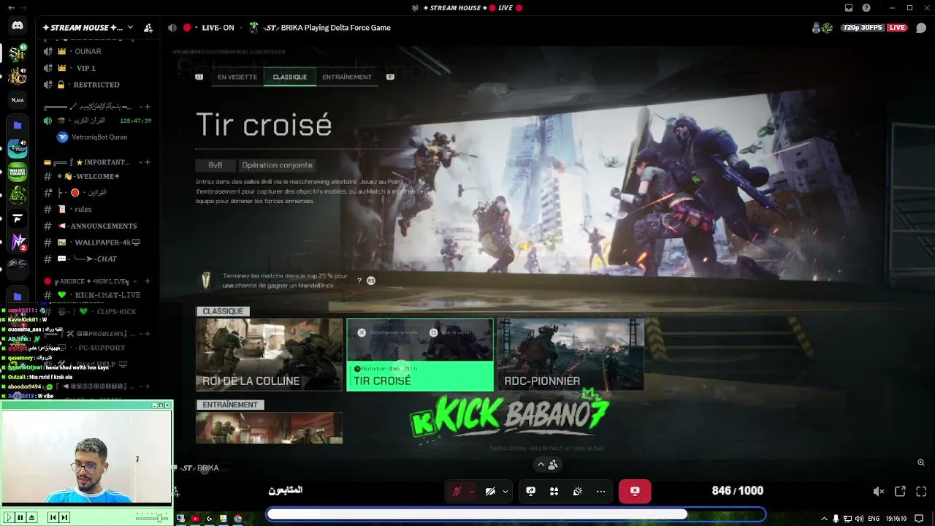Open microphone input options arrow

pos(472,491)
